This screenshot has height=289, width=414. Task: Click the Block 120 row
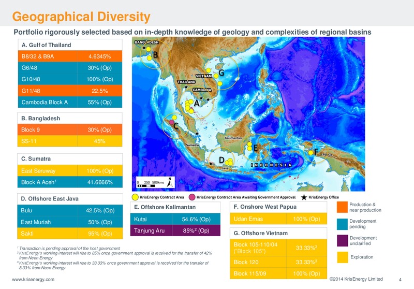(x=278, y=262)
